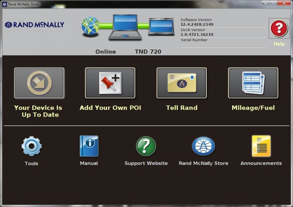The height and width of the screenshot is (207, 293).
Task: Click dock version 1.0.4721.16210
Action: point(197,34)
